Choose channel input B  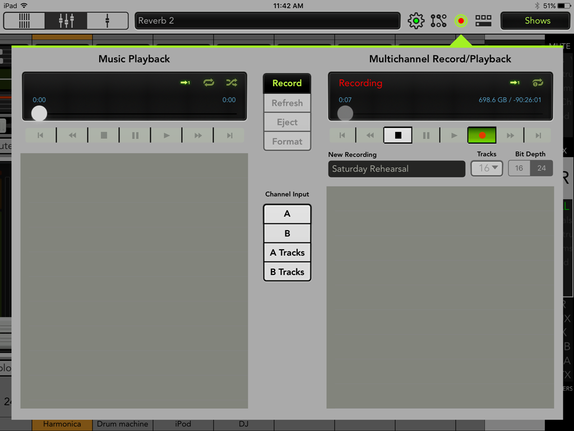287,233
